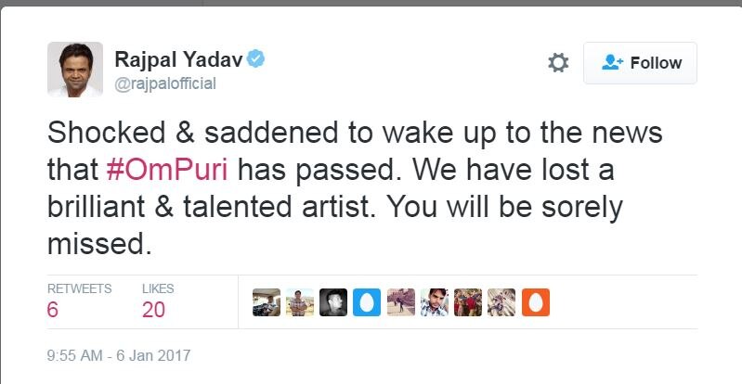Viewport: 742px width, 384px height.
Task: Click the verified badge beside the display name
Action: (256, 59)
